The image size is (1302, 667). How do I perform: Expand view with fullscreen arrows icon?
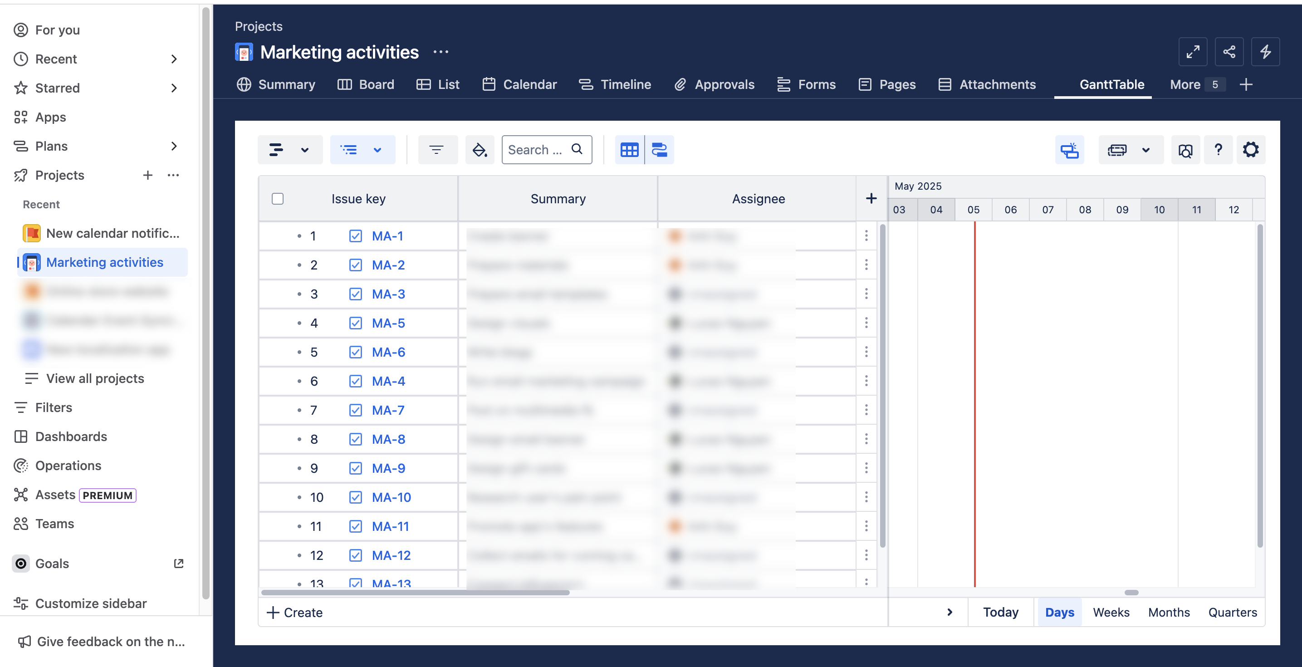pos(1193,52)
